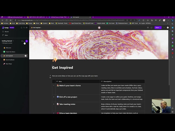
Task: Click the user account avatar in Loop header
Action: [168, 28]
